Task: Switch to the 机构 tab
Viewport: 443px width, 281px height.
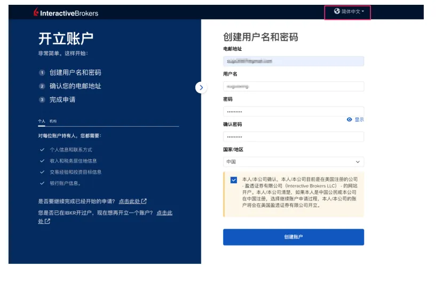Action: 53,121
